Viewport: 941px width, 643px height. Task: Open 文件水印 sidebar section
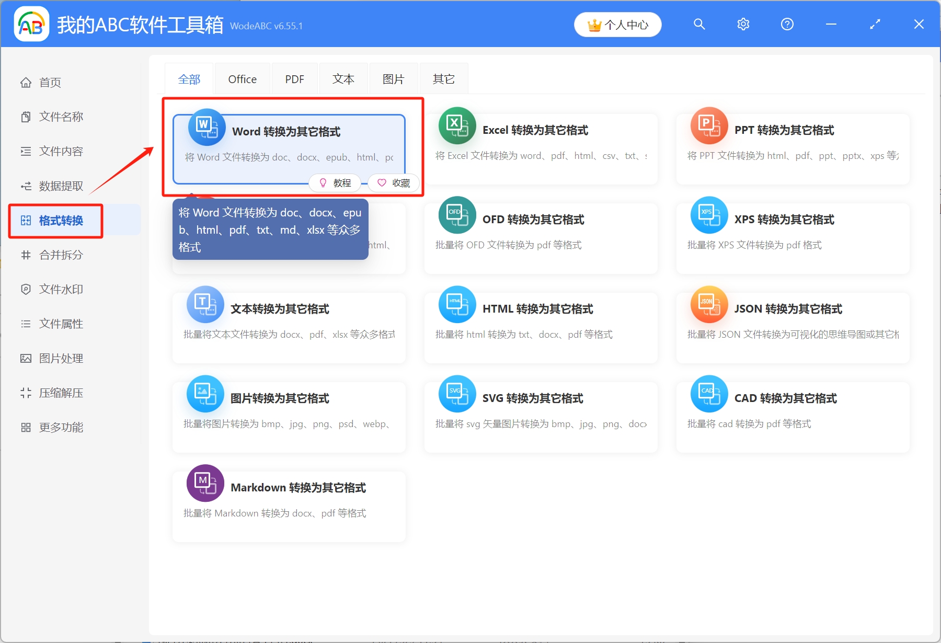[61, 290]
